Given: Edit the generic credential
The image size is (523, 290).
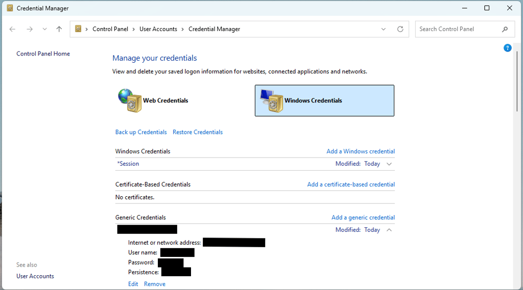Looking at the screenshot, I should 133,284.
